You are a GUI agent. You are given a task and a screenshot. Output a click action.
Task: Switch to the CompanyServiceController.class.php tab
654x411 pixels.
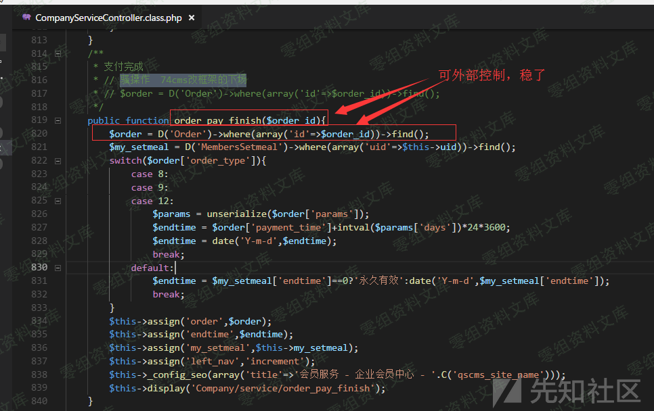point(108,18)
